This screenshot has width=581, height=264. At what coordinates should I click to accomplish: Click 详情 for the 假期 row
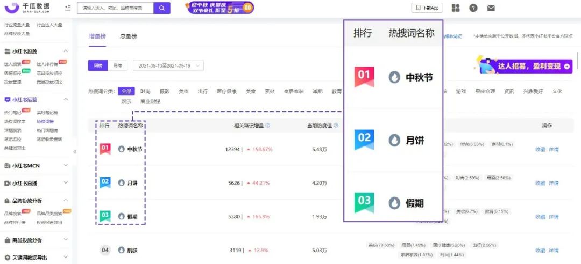point(554,217)
